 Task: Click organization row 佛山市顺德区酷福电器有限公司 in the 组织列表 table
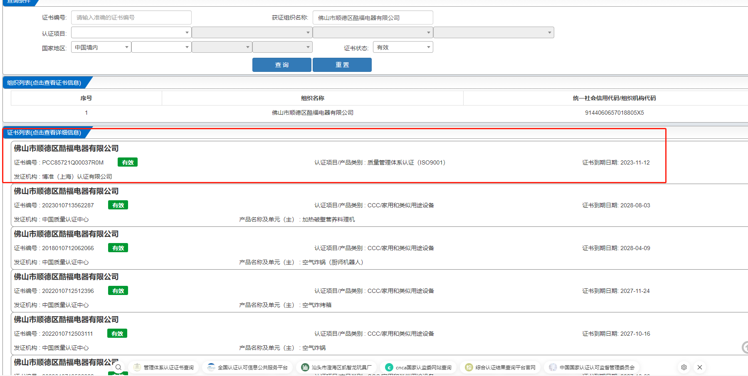(313, 113)
